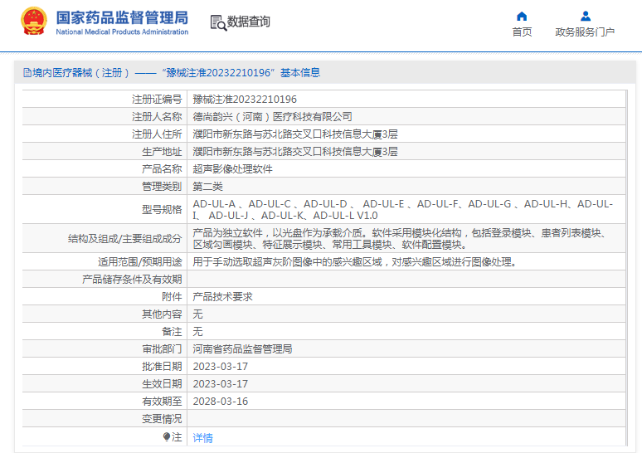Click the 产品名称 row label
The image size is (642, 453).
click(x=162, y=169)
